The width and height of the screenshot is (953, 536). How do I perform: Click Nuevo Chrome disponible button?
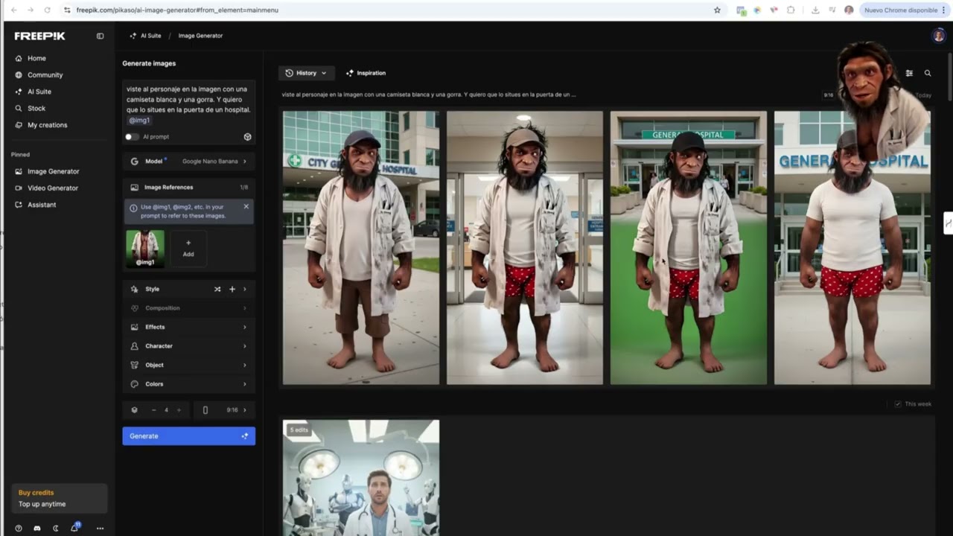pyautogui.click(x=905, y=10)
